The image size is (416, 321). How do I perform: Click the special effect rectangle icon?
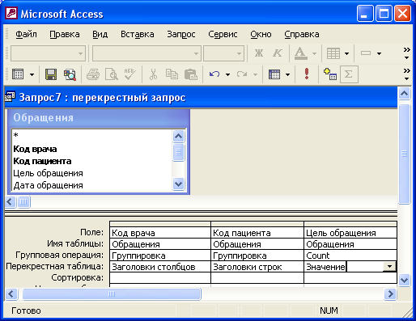tap(366, 53)
